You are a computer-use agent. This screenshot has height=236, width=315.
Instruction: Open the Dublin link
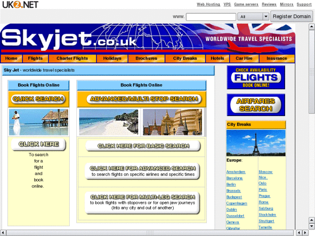coord(231,210)
